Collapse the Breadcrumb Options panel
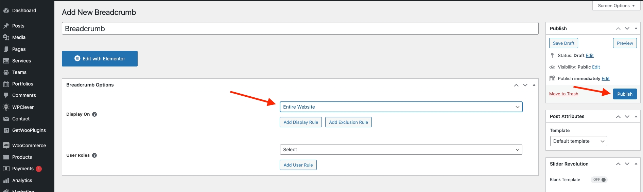This screenshot has height=192, width=643. click(534, 85)
